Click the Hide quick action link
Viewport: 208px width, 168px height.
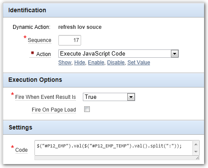tap(79, 63)
